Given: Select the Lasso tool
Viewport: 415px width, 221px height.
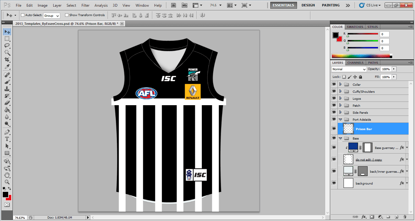Looking at the screenshot, I should point(7,46).
